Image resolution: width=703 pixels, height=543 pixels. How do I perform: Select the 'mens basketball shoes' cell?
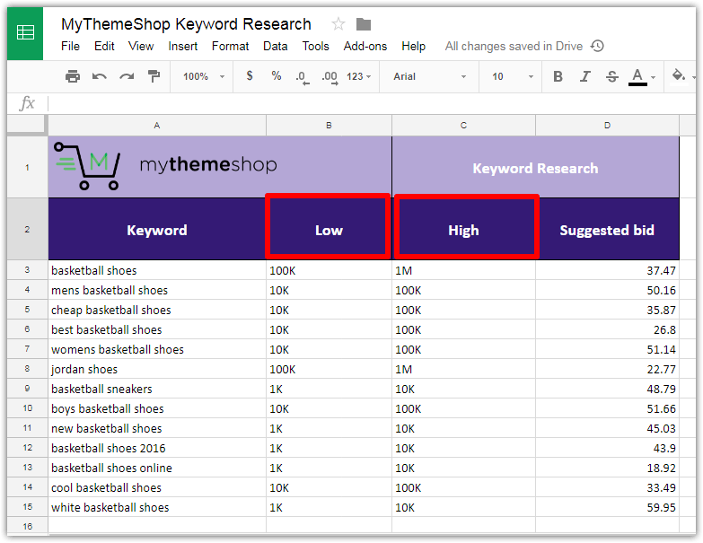(157, 290)
